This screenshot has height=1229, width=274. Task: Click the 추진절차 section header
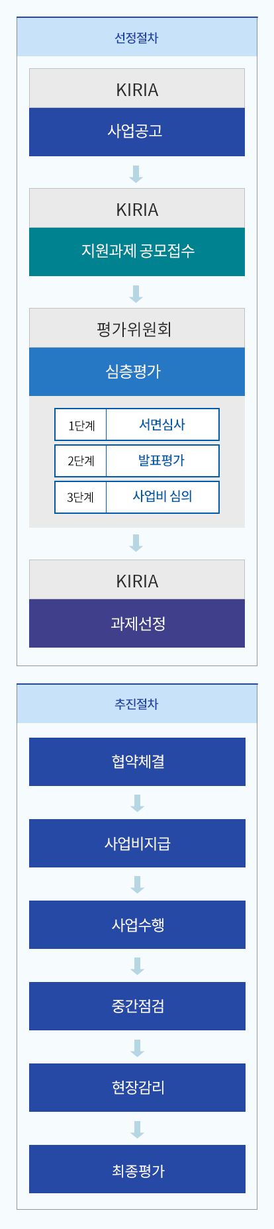pyautogui.click(x=137, y=704)
